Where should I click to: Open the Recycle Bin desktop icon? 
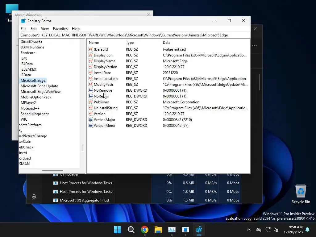[x=301, y=194]
